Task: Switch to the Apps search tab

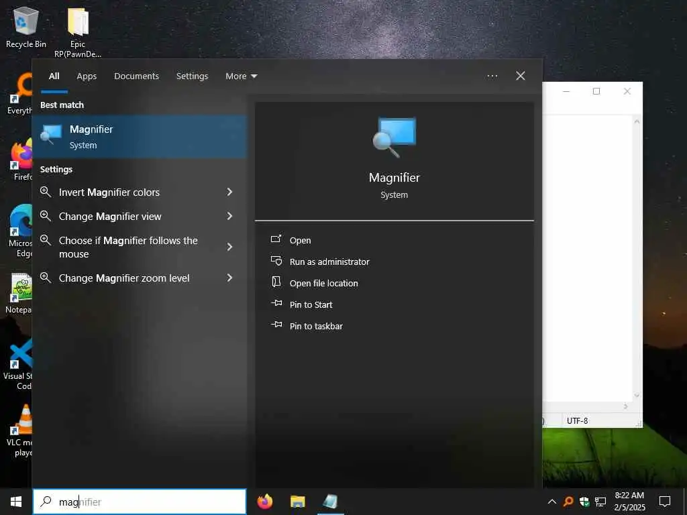Action: click(87, 76)
